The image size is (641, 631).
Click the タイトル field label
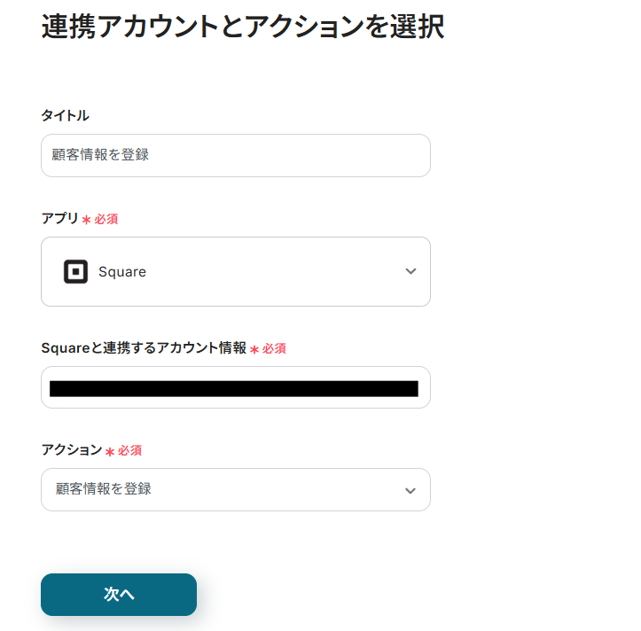coord(65,115)
